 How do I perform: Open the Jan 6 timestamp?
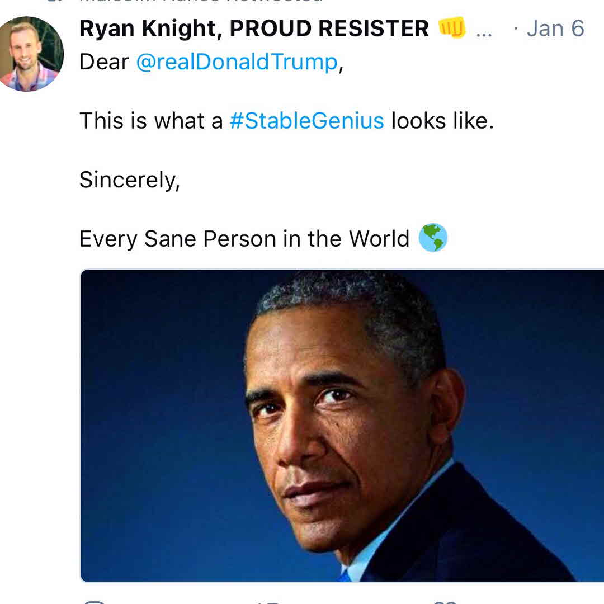[x=555, y=29]
